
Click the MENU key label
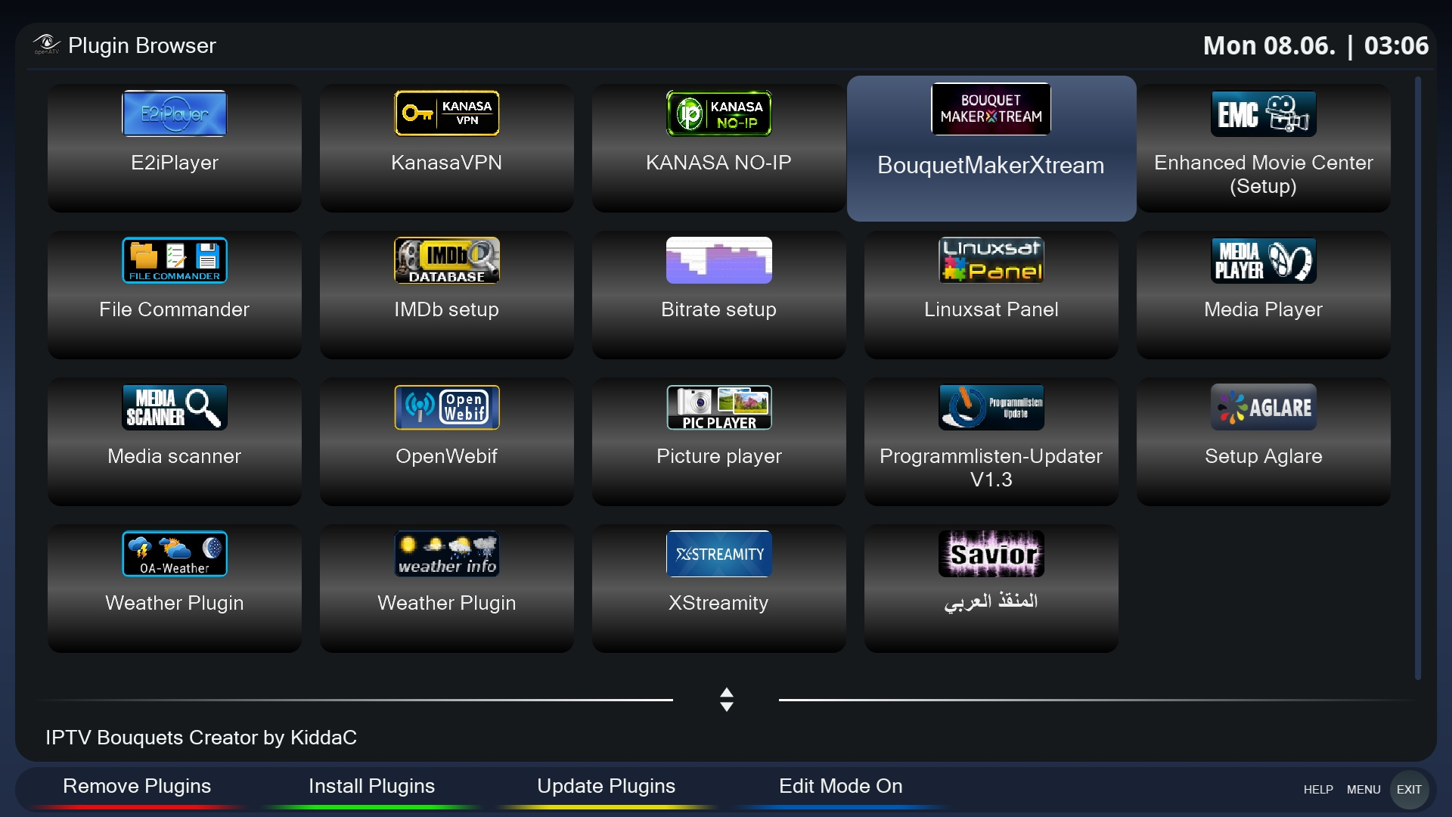1364,789
